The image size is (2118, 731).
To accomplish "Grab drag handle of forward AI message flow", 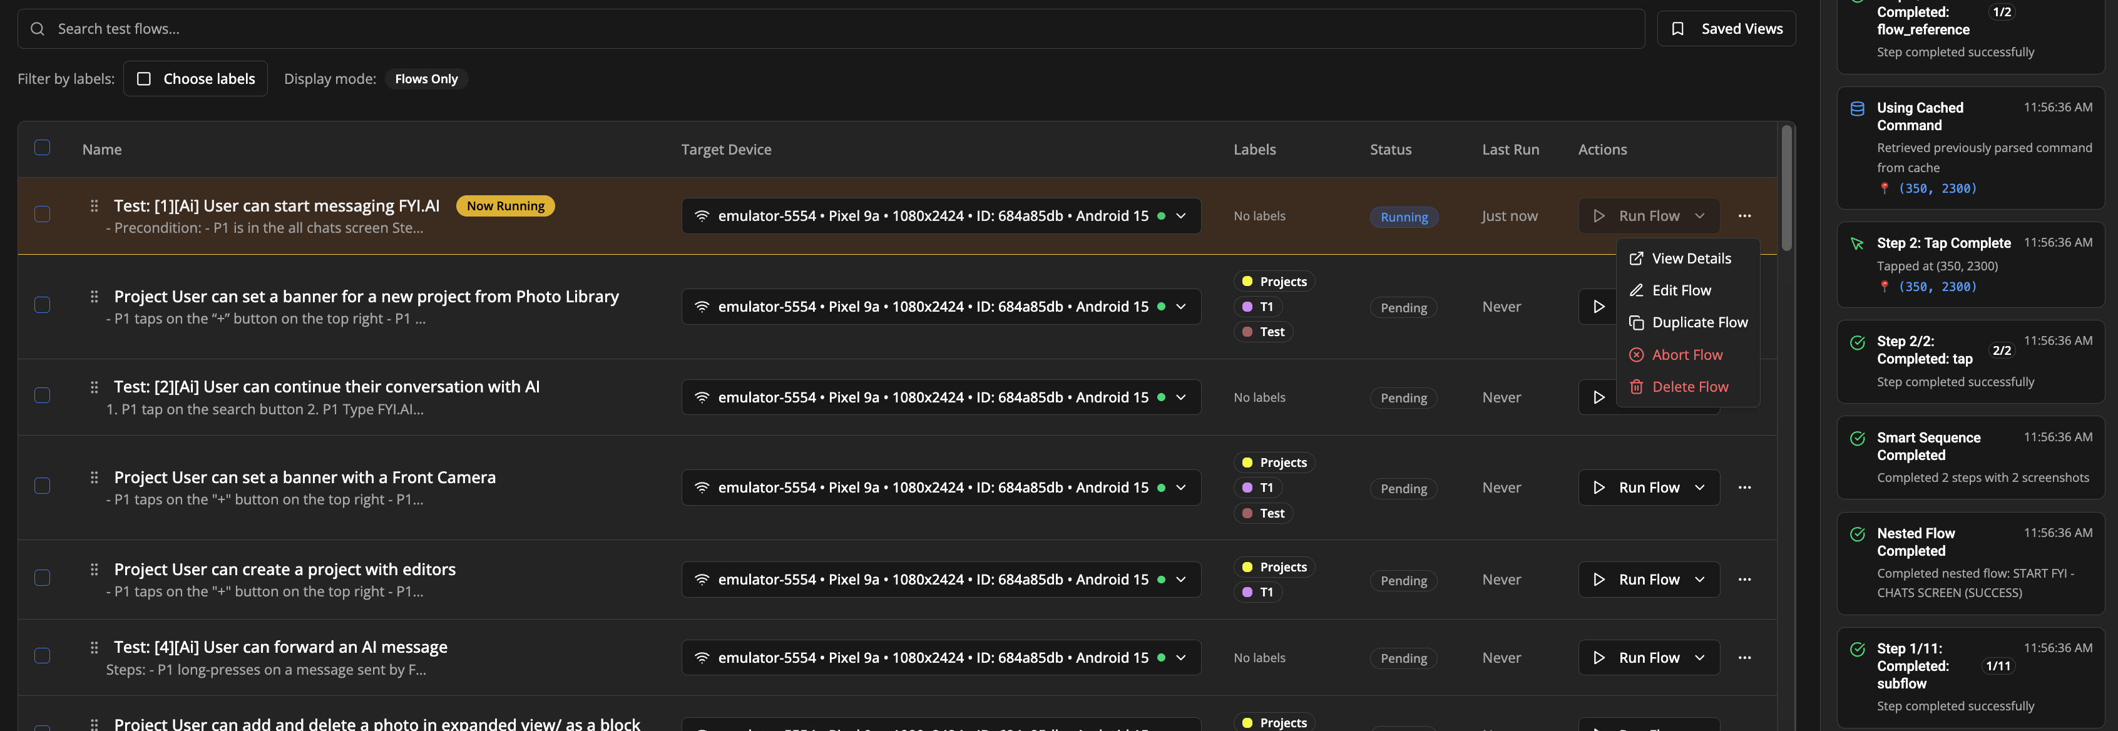I will [94, 647].
